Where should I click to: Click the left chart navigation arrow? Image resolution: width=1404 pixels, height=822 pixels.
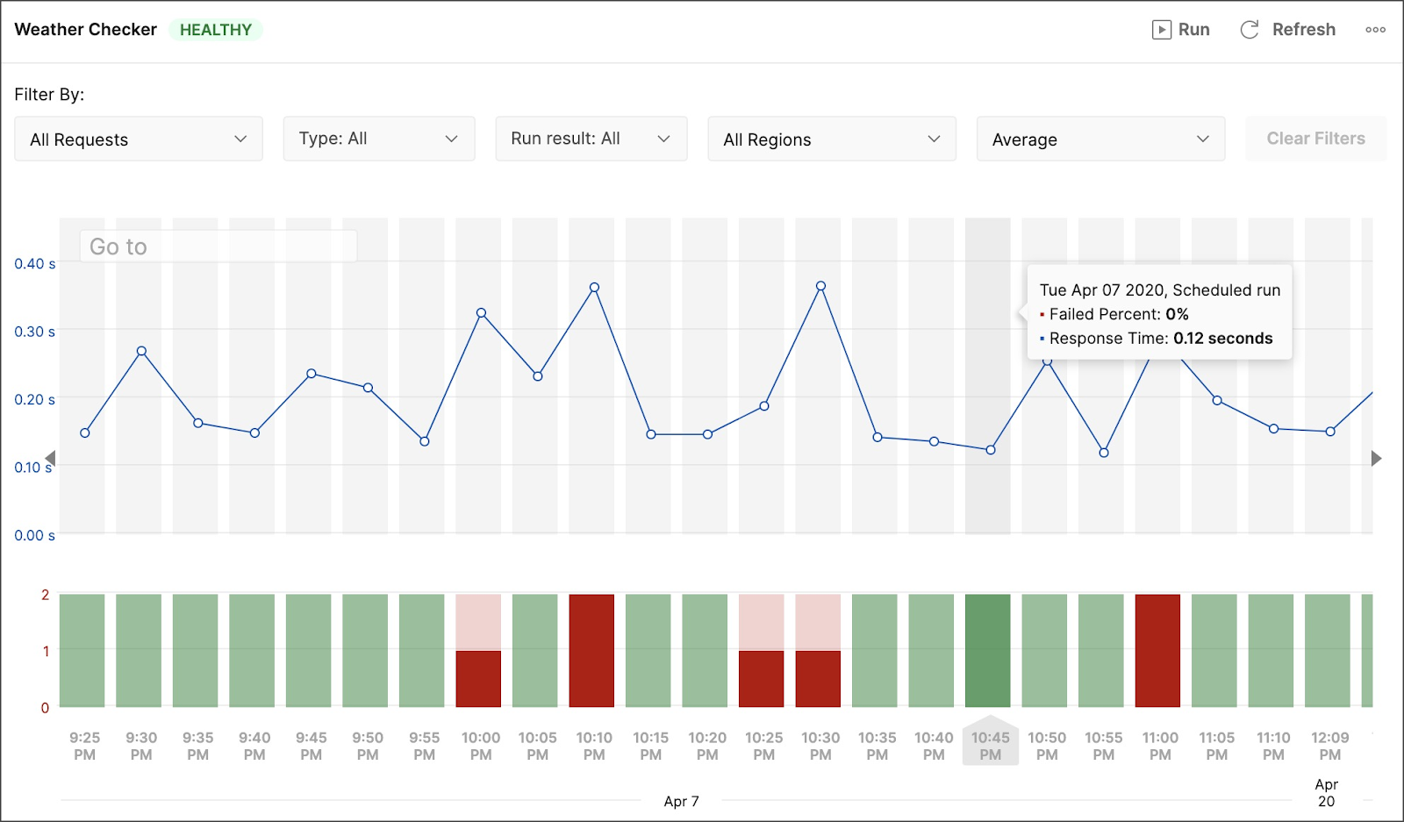pos(51,458)
